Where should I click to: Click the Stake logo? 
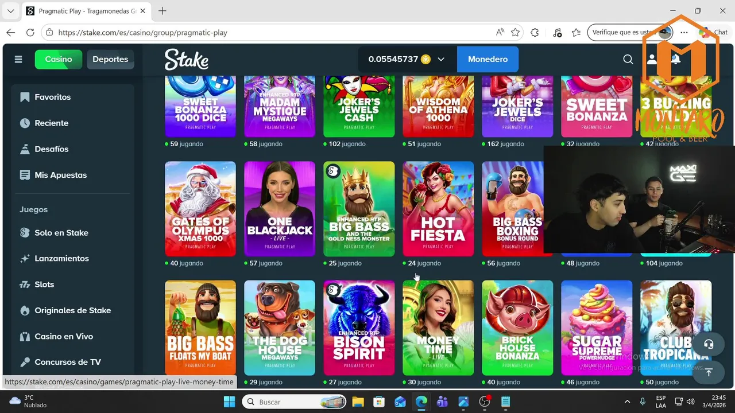pyautogui.click(x=187, y=59)
